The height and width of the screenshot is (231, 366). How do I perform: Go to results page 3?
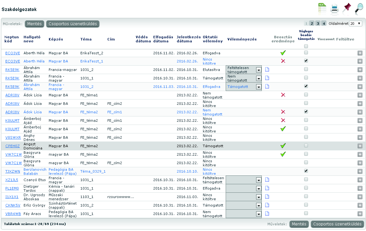(x=318, y=23)
